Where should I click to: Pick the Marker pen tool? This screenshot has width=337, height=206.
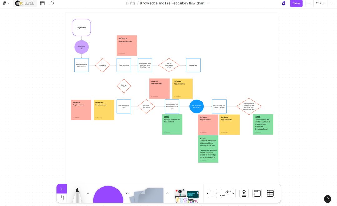pyautogui.click(x=76, y=194)
